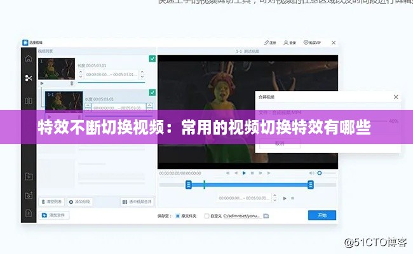Click the right trim handle on timeline
The width and height of the screenshot is (413, 254).
point(311,185)
